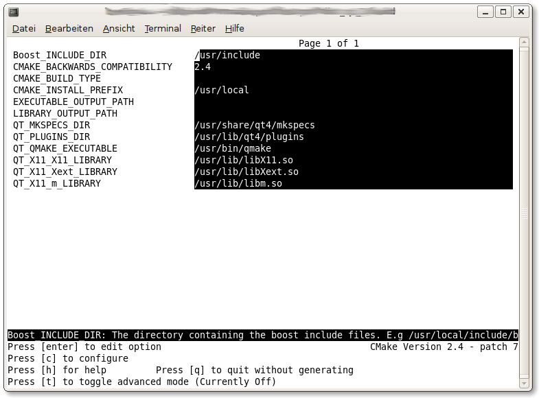Viewport: 539px width, 398px height.
Task: Click the scrollbar up arrow
Action: coord(525,44)
